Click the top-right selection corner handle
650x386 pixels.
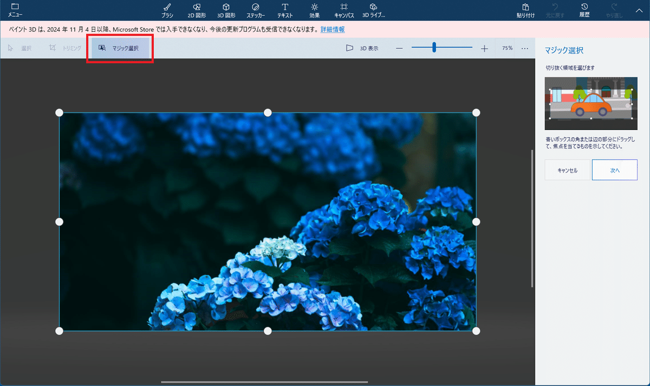click(x=476, y=113)
